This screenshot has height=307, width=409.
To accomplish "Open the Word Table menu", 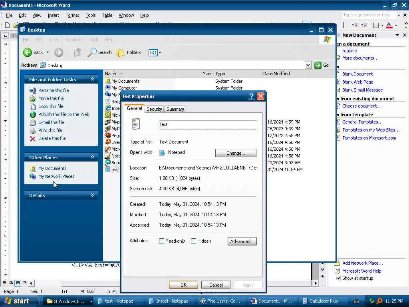I will click(107, 15).
